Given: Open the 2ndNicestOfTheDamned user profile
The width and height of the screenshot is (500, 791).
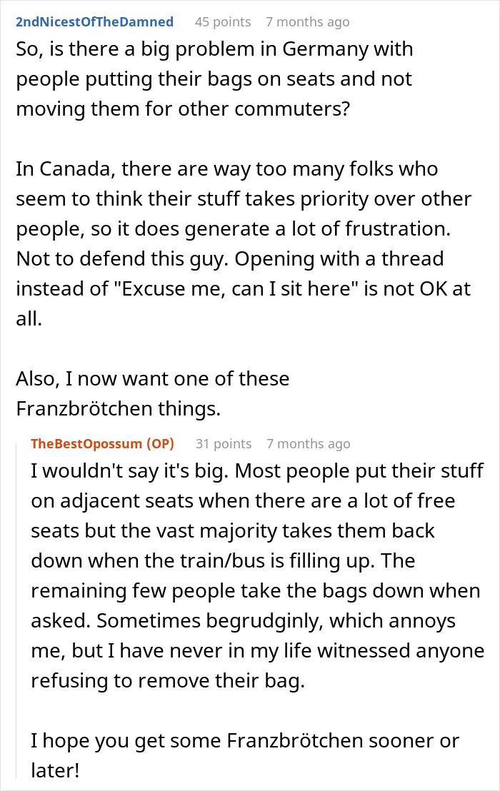Looking at the screenshot, I should tap(94, 21).
